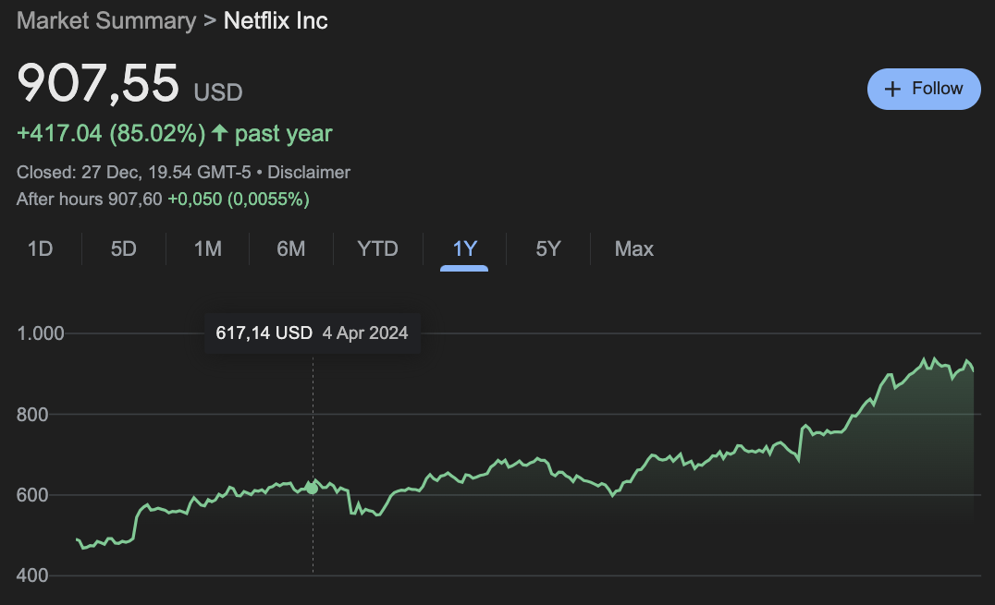995x605 pixels.
Task: Select the YTD range tab
Action: [377, 248]
